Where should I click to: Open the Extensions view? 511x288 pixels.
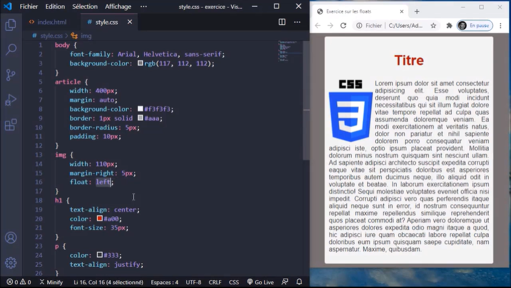pos(11,125)
